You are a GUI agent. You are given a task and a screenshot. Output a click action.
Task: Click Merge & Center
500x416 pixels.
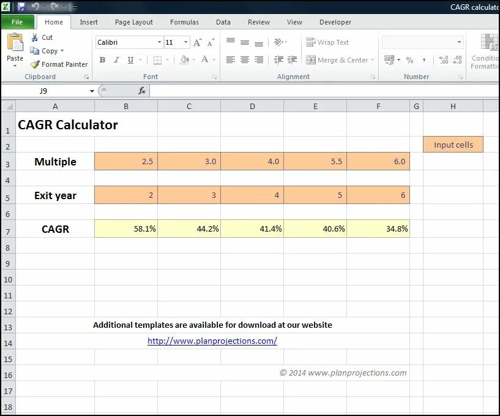[x=337, y=59]
